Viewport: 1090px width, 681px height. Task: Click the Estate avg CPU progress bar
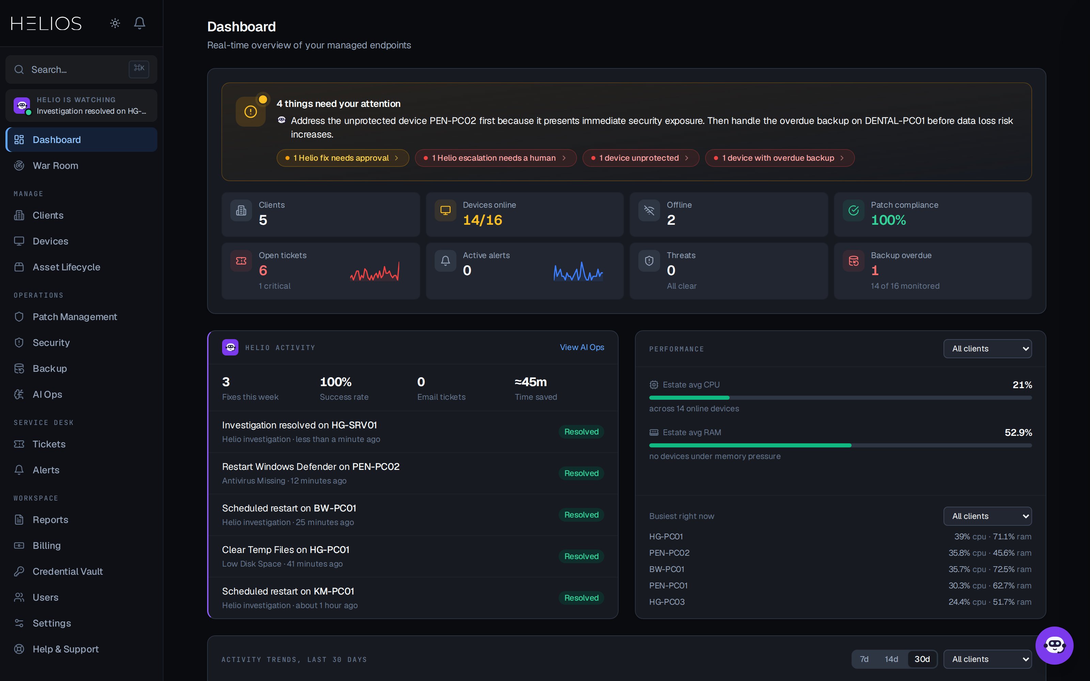click(x=840, y=398)
